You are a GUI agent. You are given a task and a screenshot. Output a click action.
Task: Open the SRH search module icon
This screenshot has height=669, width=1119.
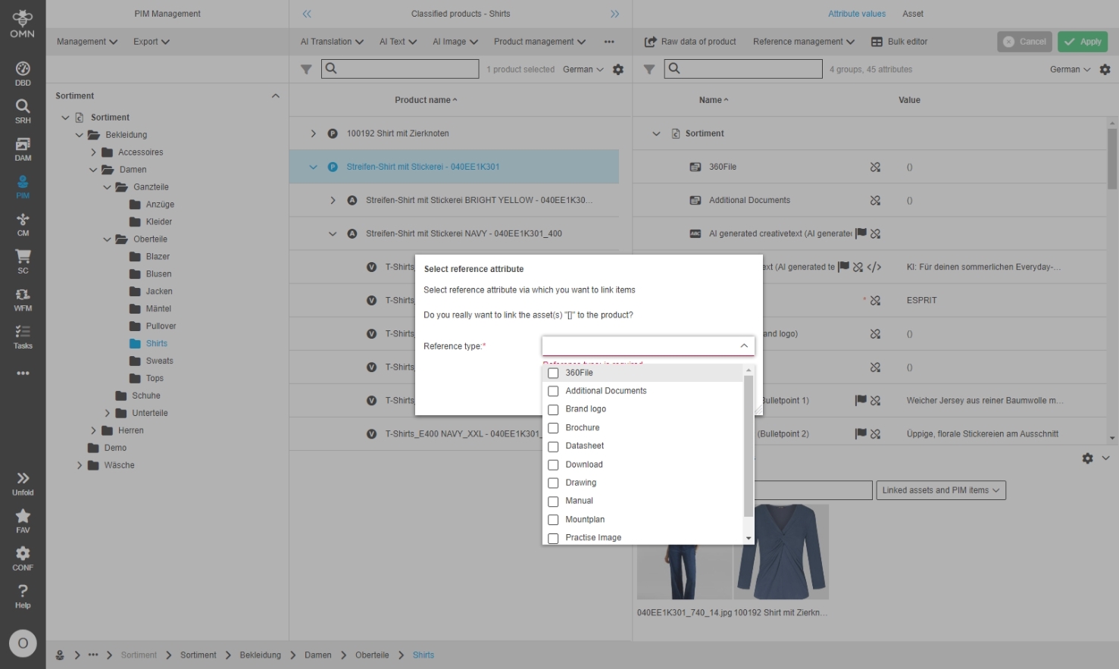(23, 111)
